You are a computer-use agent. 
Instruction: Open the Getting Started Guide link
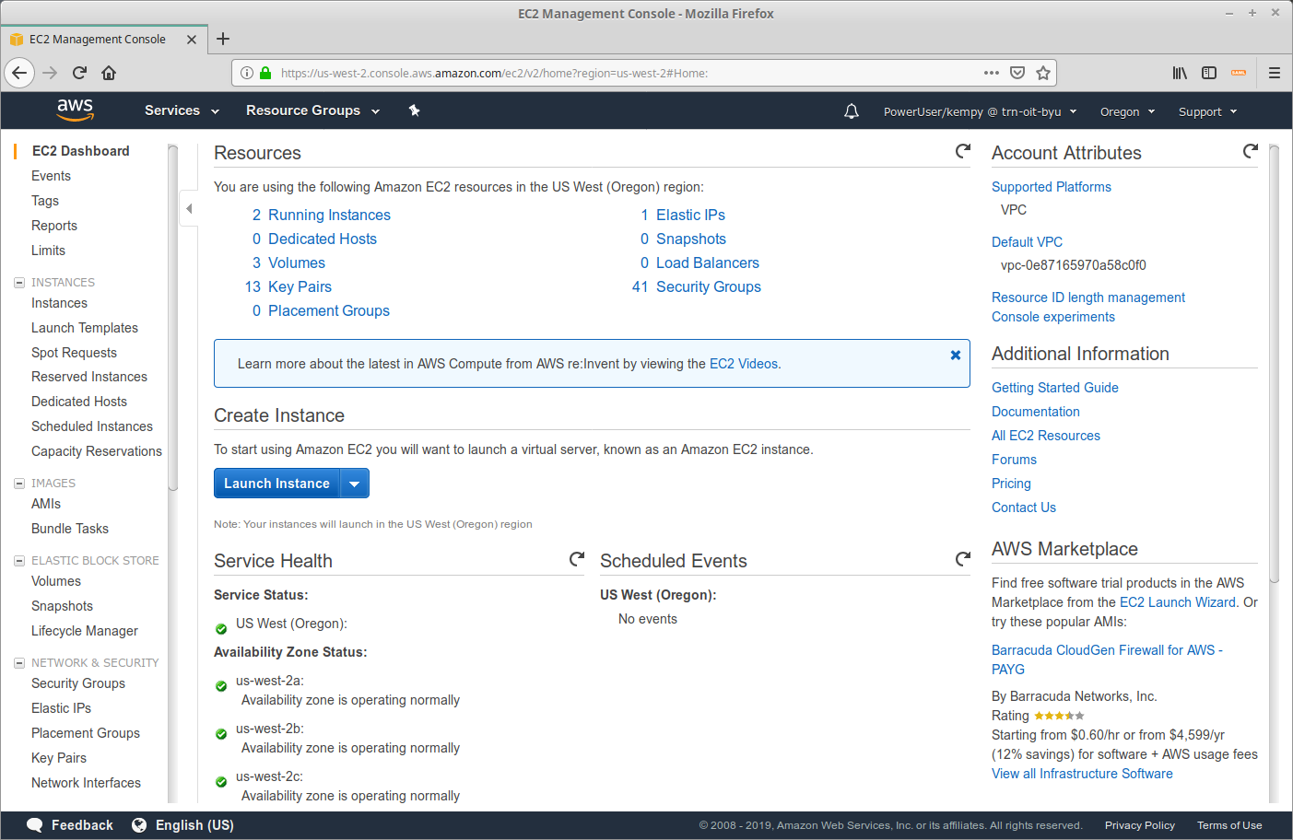(x=1055, y=388)
